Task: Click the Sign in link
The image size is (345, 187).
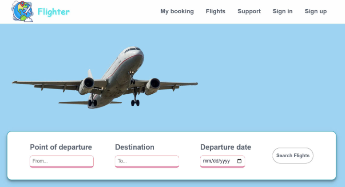Action: (x=282, y=12)
